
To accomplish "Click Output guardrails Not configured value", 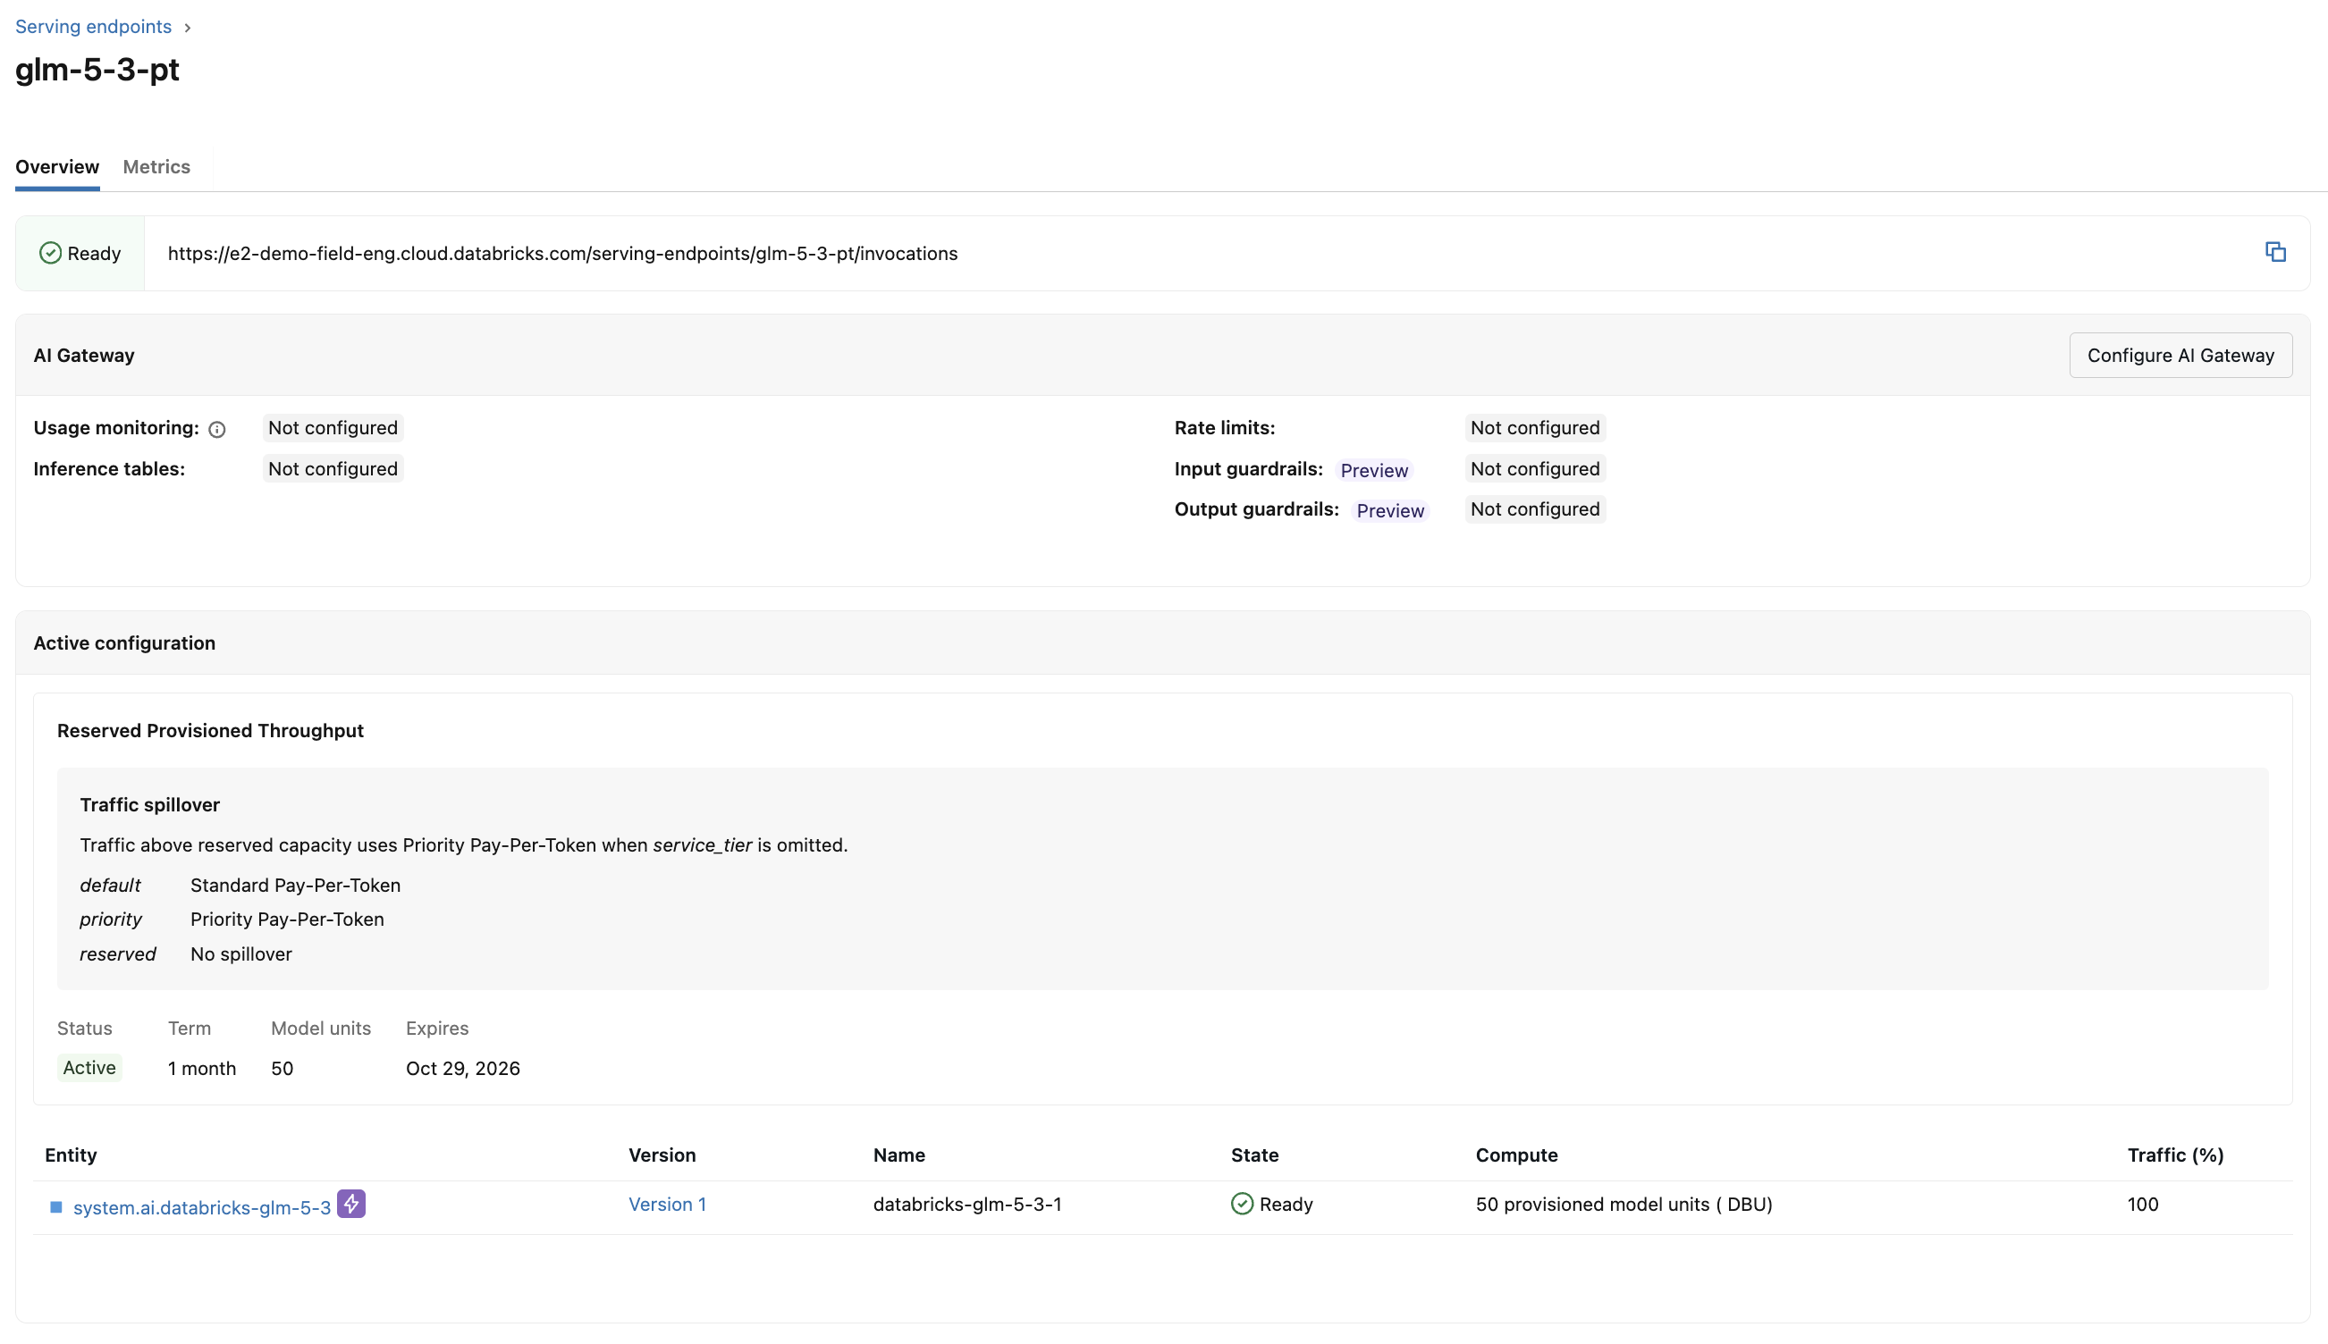I will tap(1535, 509).
